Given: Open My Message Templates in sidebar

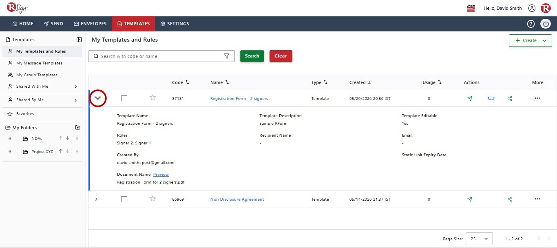Looking at the screenshot, I should click(39, 63).
